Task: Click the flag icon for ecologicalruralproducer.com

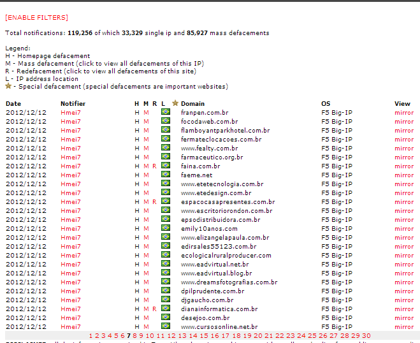Action: pyautogui.click(x=166, y=254)
